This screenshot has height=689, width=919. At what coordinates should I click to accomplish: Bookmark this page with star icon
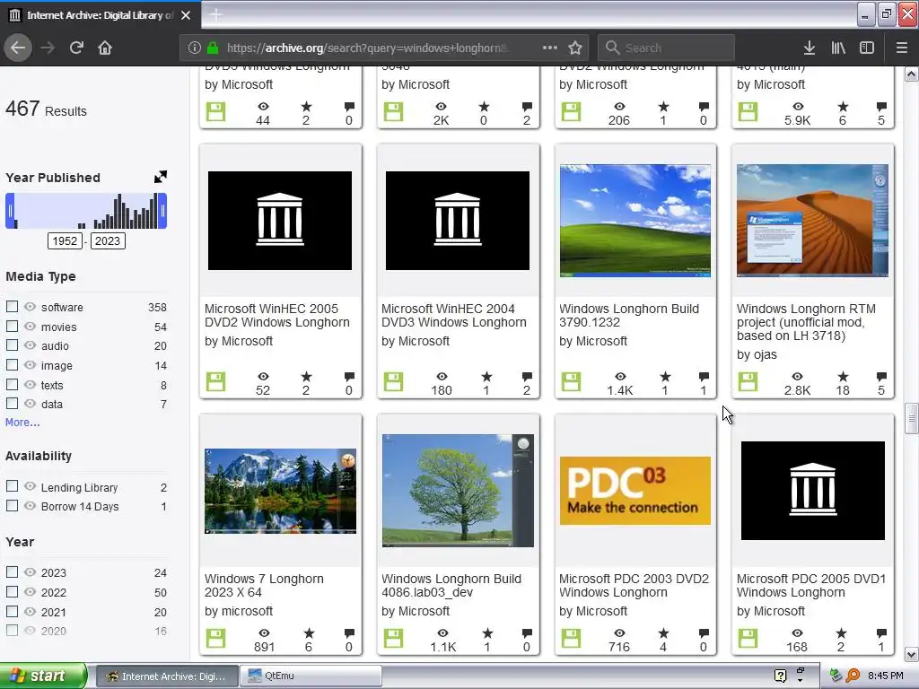pyautogui.click(x=575, y=48)
